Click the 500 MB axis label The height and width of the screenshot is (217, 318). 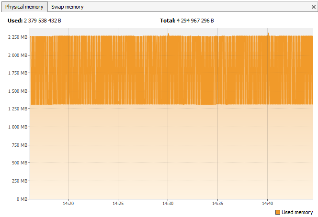[x=19, y=163]
